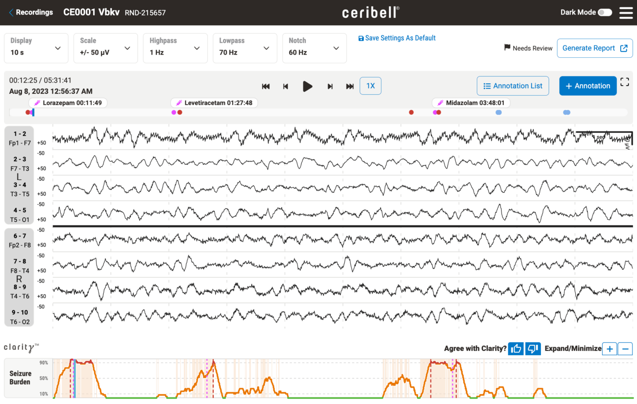Open the Annotation List
Image resolution: width=637 pixels, height=404 pixels.
(x=513, y=86)
